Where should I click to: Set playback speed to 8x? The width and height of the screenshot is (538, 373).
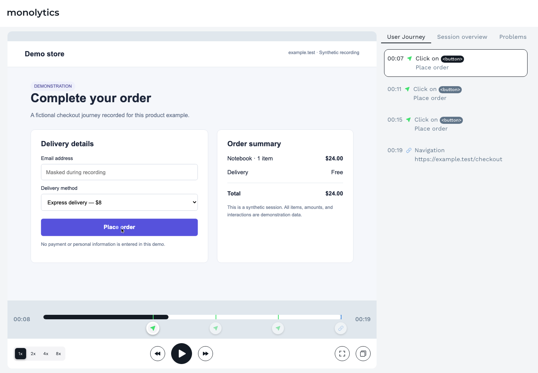tap(59, 354)
